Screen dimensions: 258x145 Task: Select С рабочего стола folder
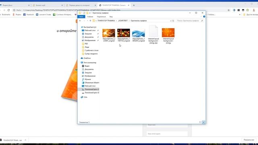[x=92, y=50]
